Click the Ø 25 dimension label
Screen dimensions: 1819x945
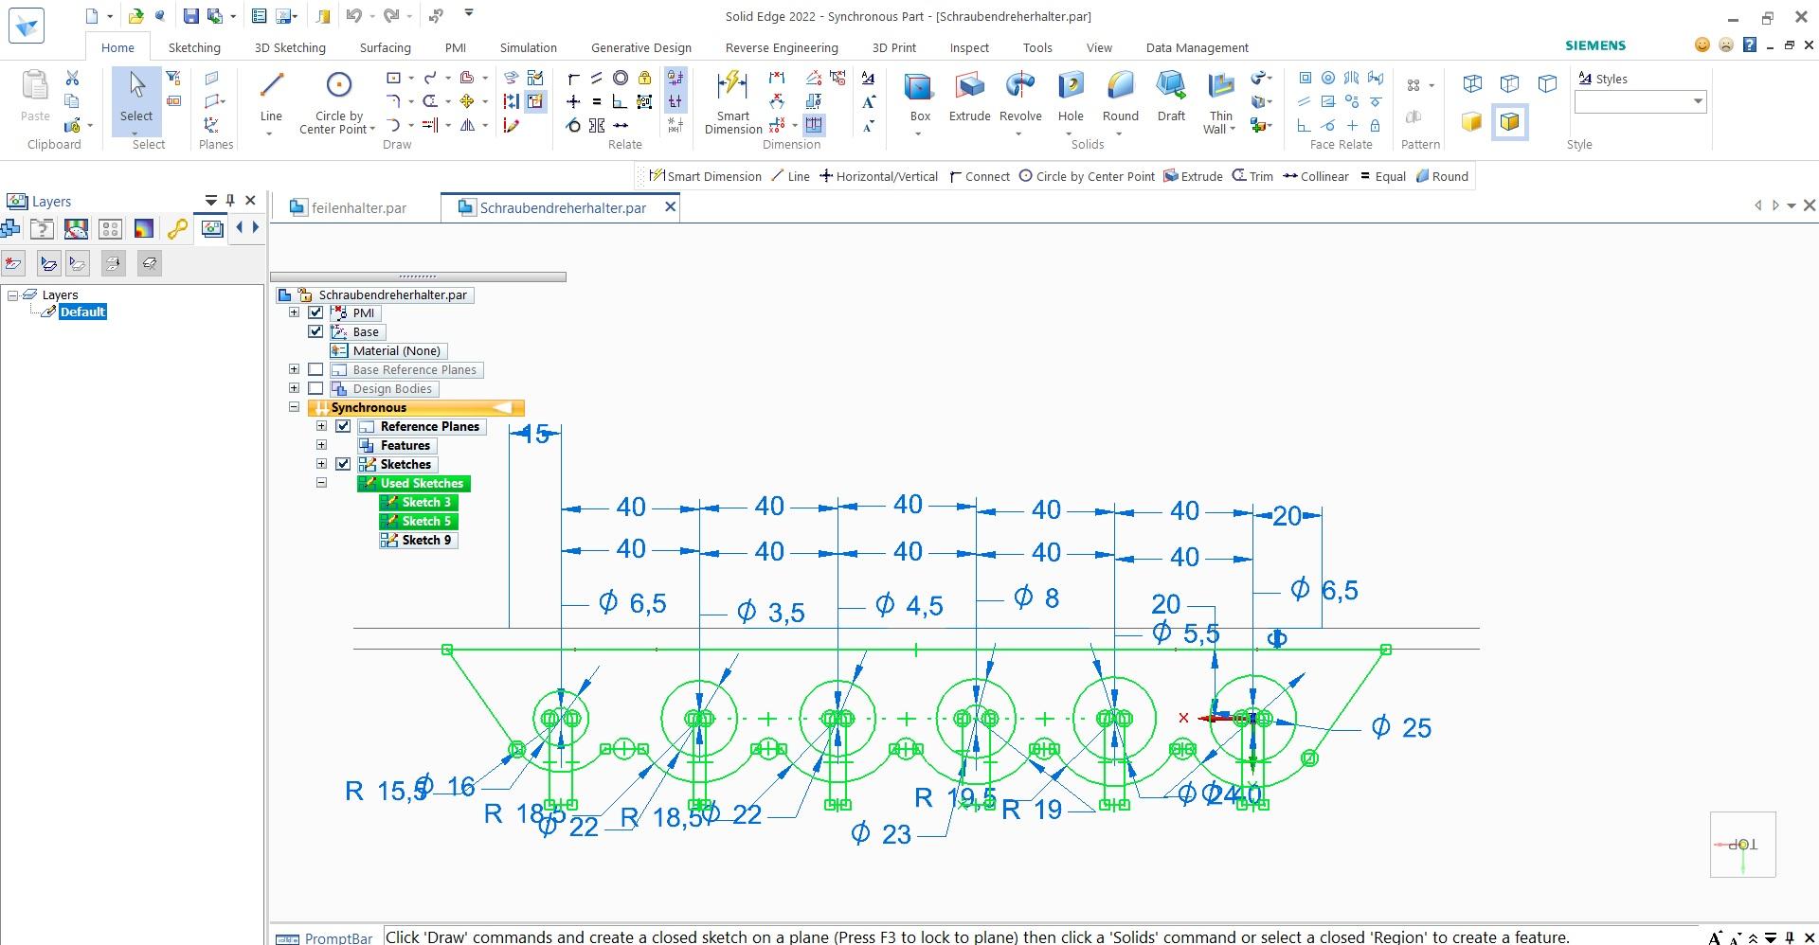[x=1401, y=727]
